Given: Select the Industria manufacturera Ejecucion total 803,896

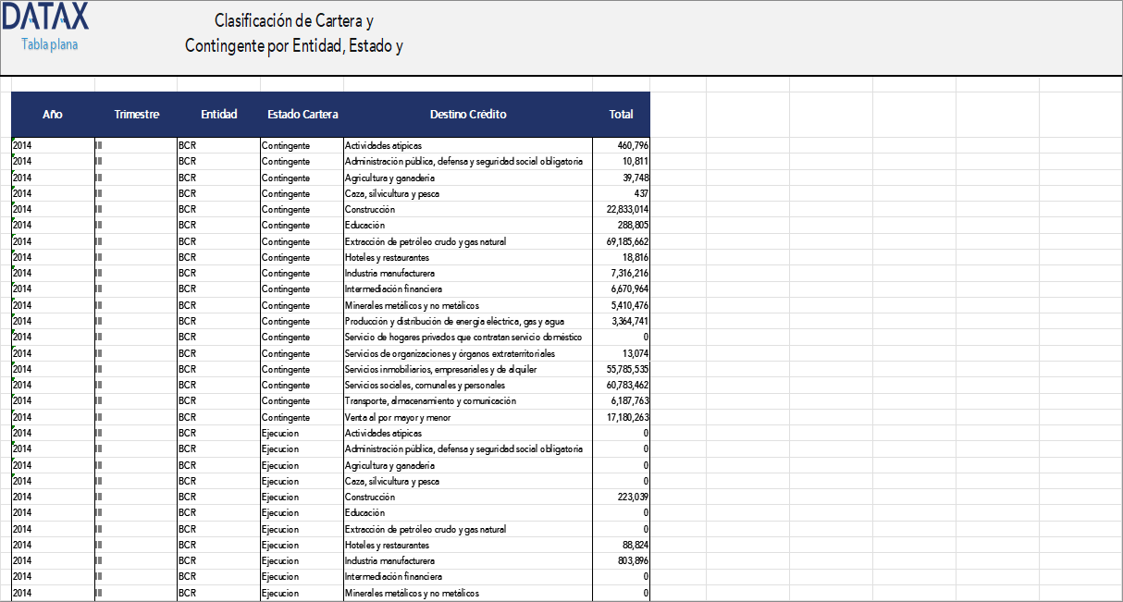Looking at the screenshot, I should pyautogui.click(x=622, y=560).
